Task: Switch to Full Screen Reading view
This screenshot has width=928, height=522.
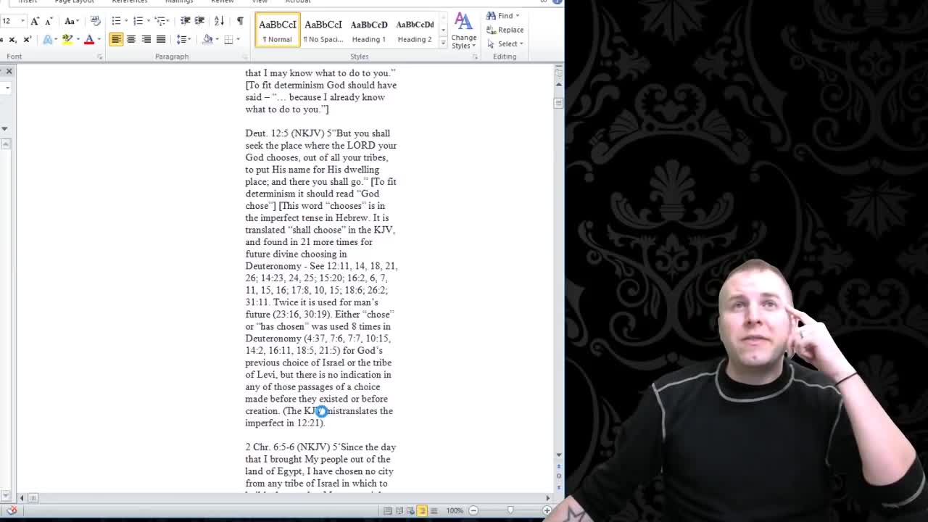Action: click(x=399, y=510)
